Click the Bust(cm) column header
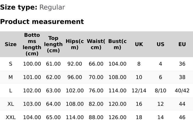The image size is (193, 124). click(x=117, y=44)
